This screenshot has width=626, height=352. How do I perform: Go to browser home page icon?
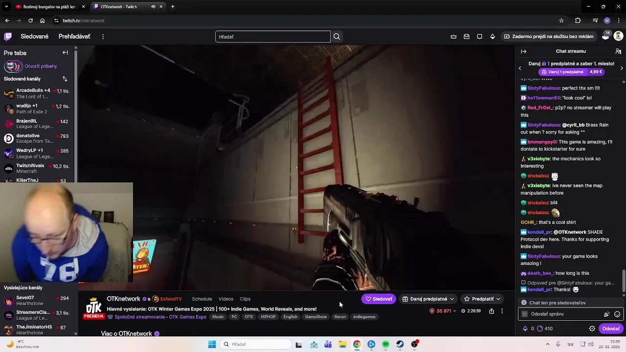tap(43, 21)
